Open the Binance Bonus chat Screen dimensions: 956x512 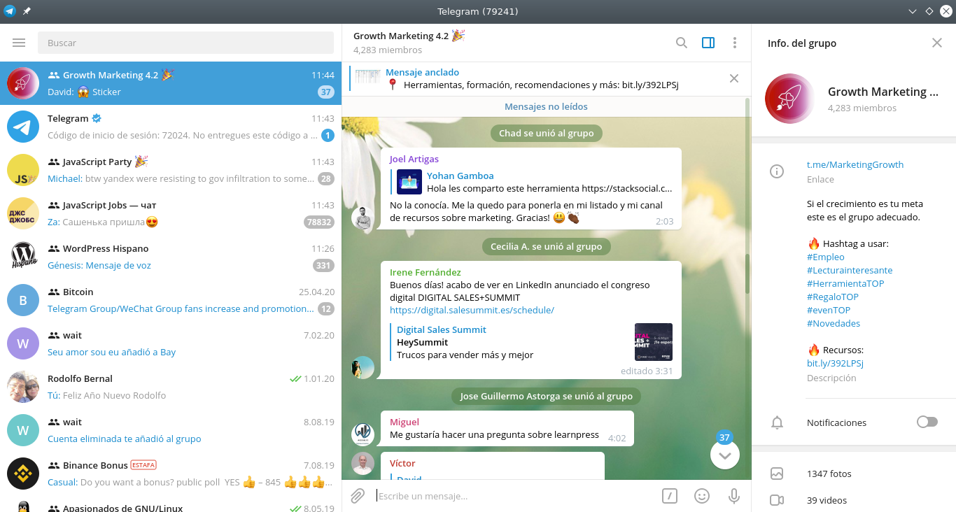[x=171, y=474]
